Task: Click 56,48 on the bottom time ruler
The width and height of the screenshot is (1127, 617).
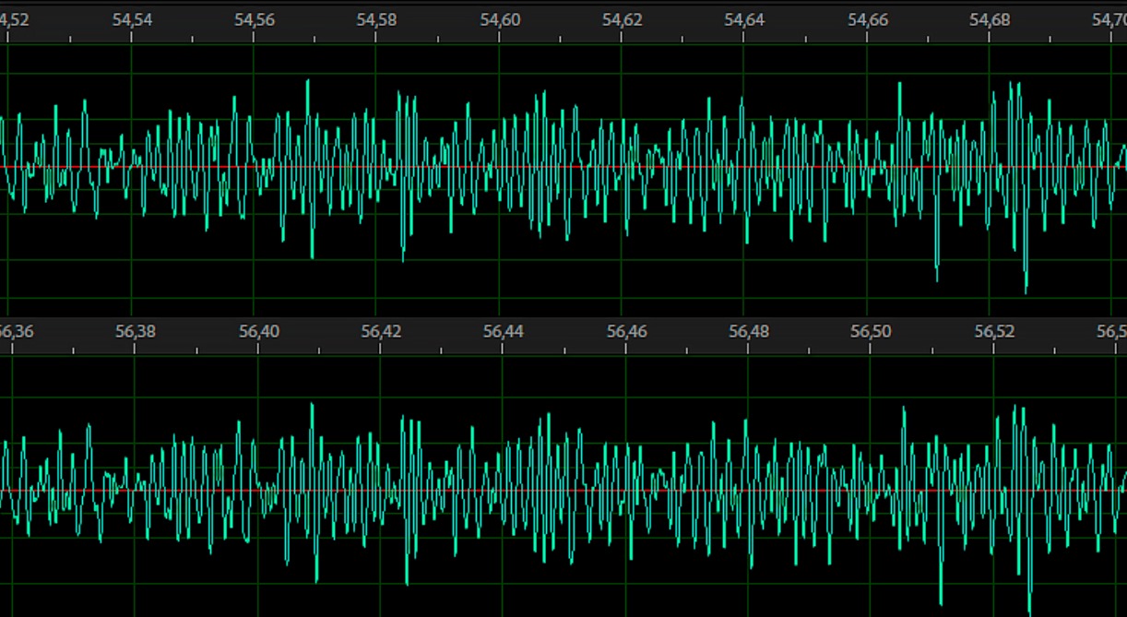Action: pyautogui.click(x=748, y=331)
